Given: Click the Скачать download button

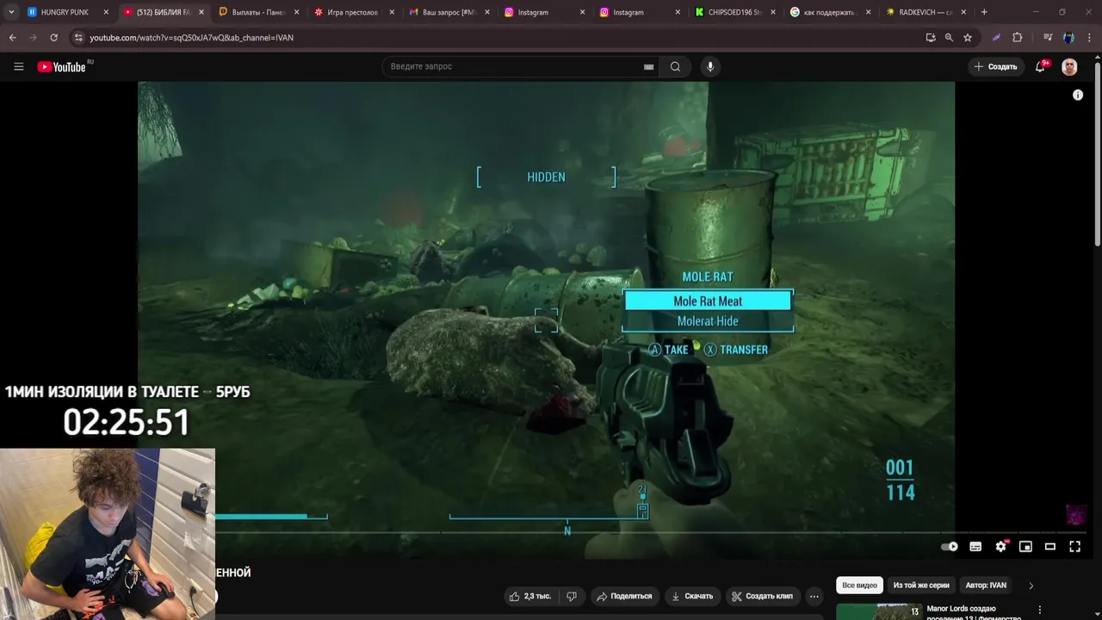Looking at the screenshot, I should click(692, 596).
